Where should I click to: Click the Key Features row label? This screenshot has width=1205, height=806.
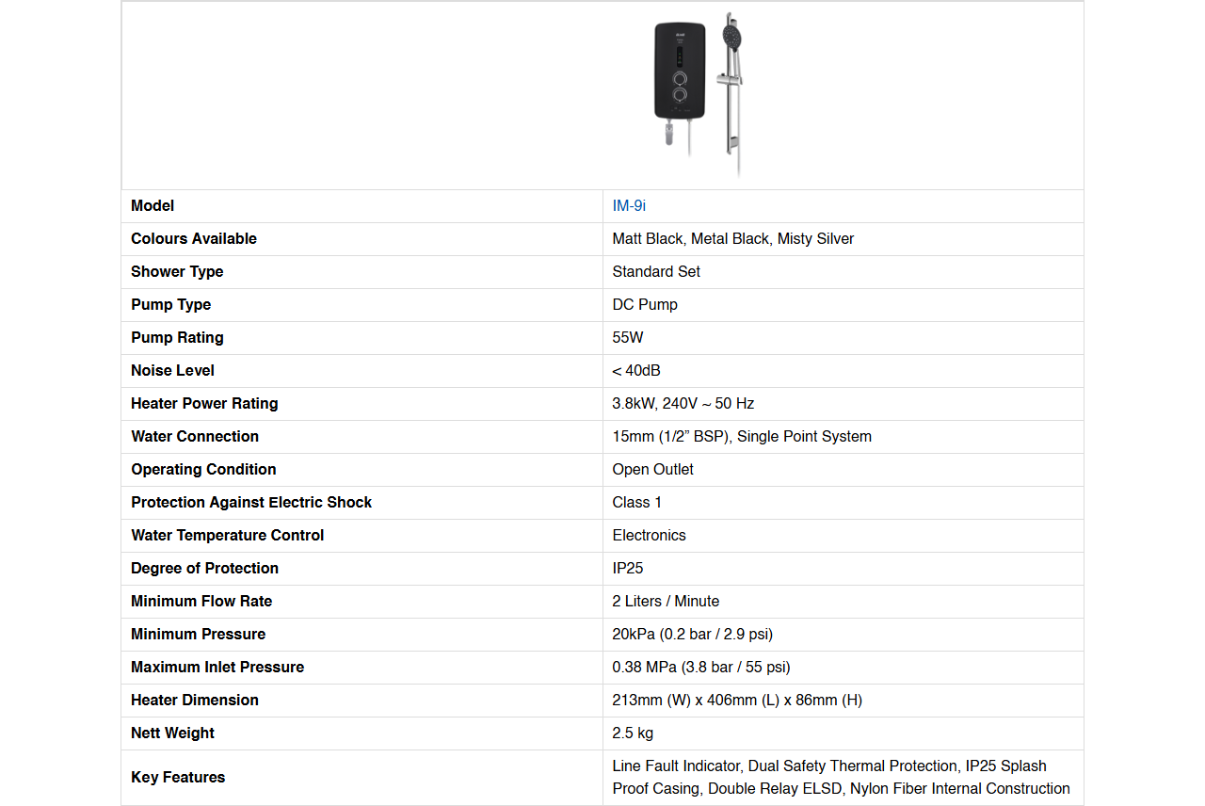178,778
